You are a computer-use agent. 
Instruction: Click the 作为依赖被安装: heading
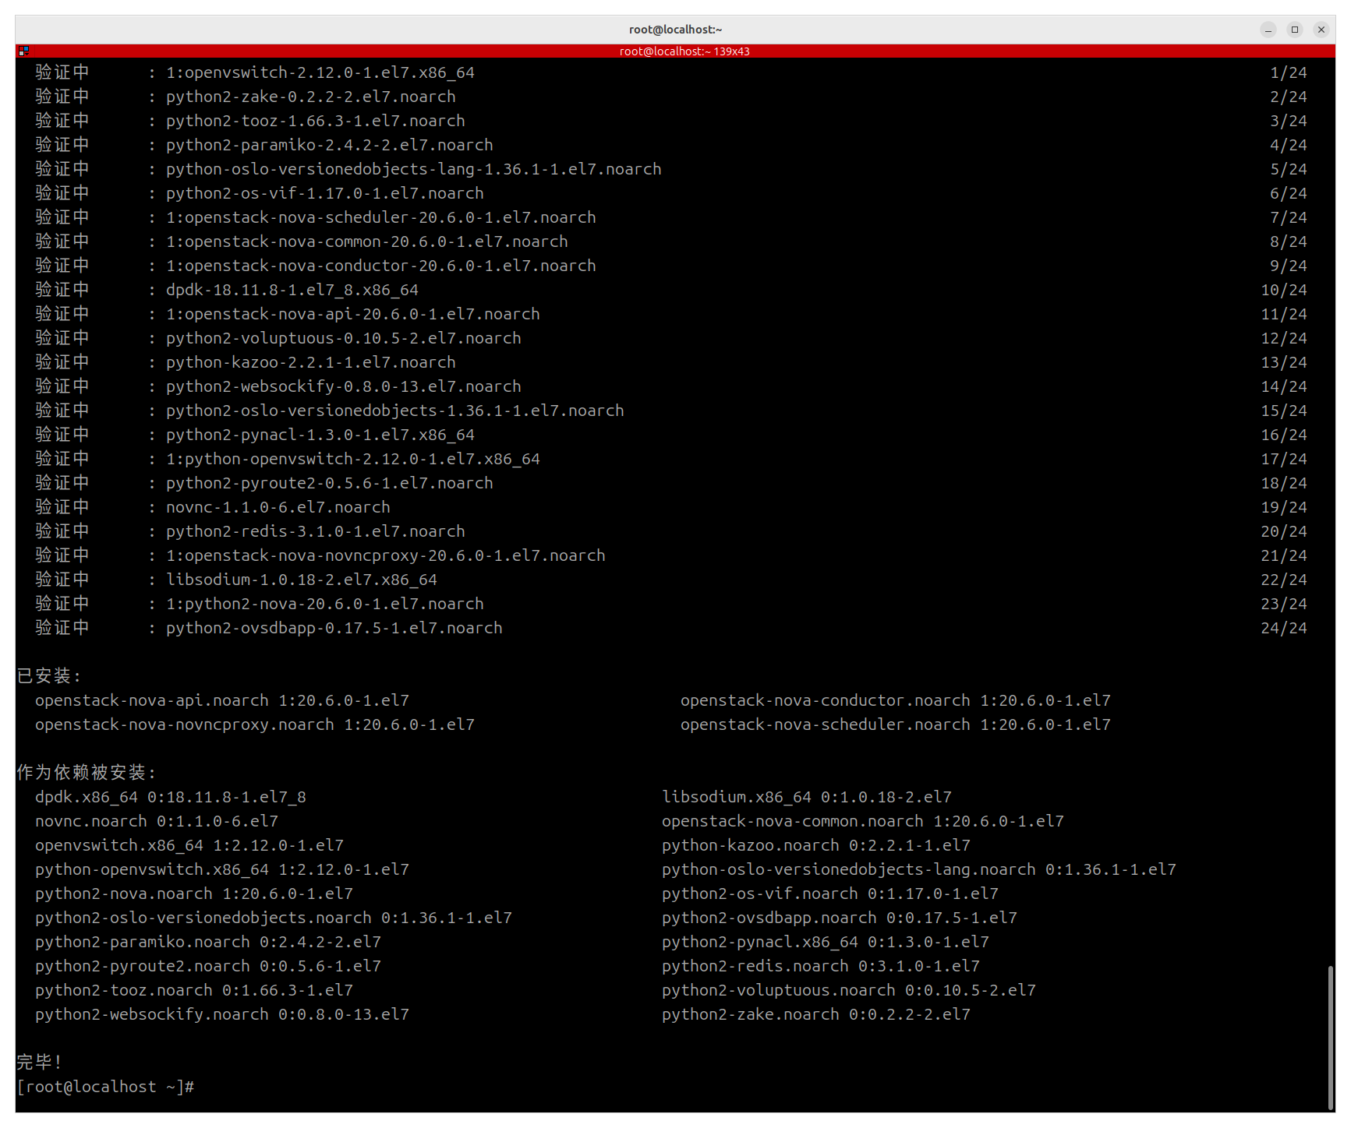coord(87,773)
